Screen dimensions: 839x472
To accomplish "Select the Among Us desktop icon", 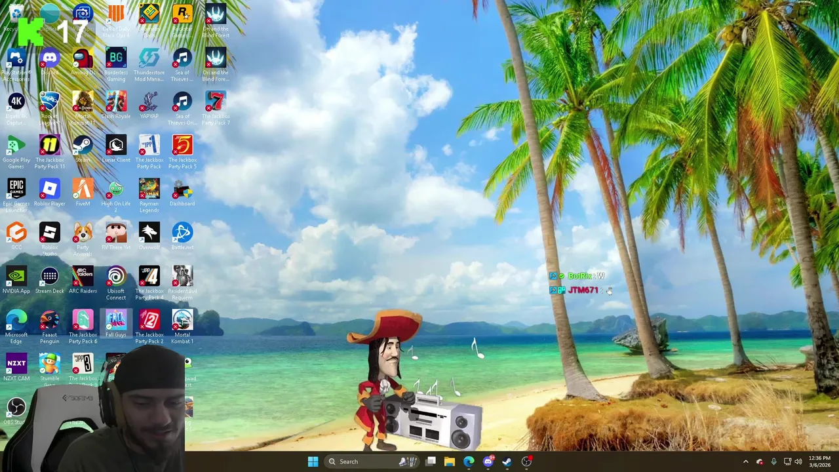I will [x=83, y=62].
